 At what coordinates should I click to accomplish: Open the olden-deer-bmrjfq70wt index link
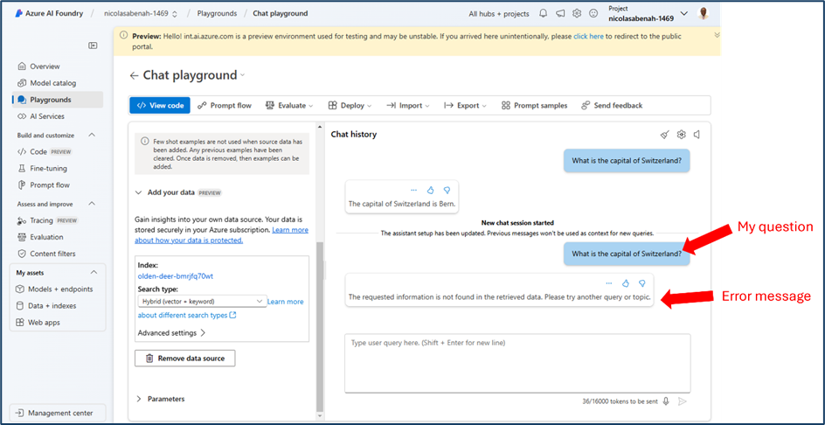175,276
